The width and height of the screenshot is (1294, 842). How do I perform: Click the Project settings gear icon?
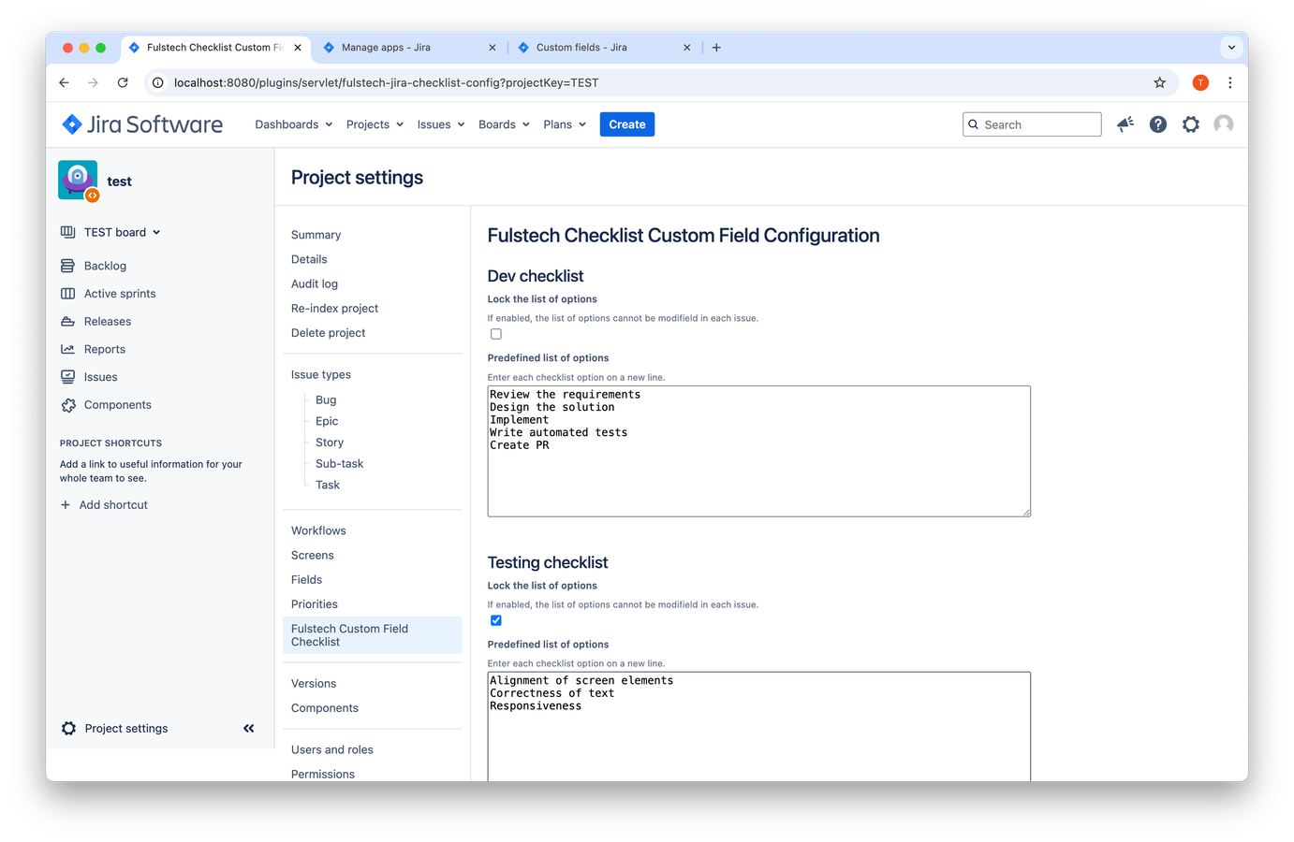pos(68,729)
